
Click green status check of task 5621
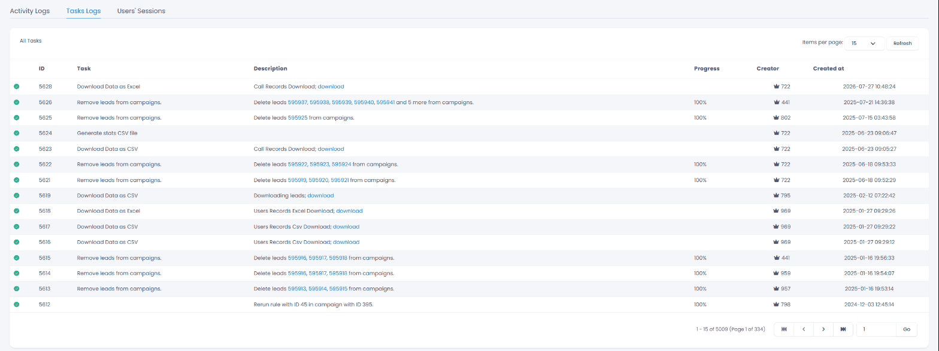17,180
